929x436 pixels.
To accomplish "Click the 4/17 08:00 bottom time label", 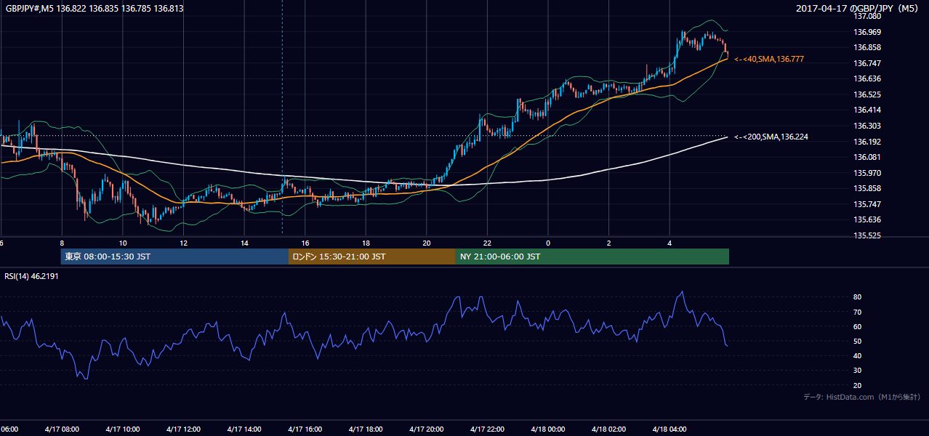I will pos(61,429).
